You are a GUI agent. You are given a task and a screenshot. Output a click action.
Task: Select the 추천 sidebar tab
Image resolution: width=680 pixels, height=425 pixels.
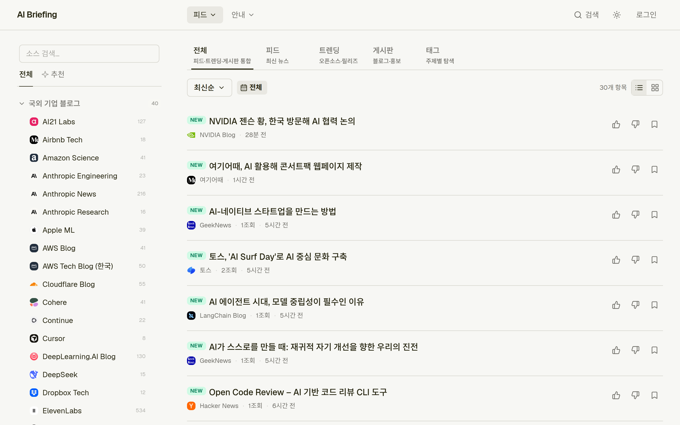coord(53,74)
